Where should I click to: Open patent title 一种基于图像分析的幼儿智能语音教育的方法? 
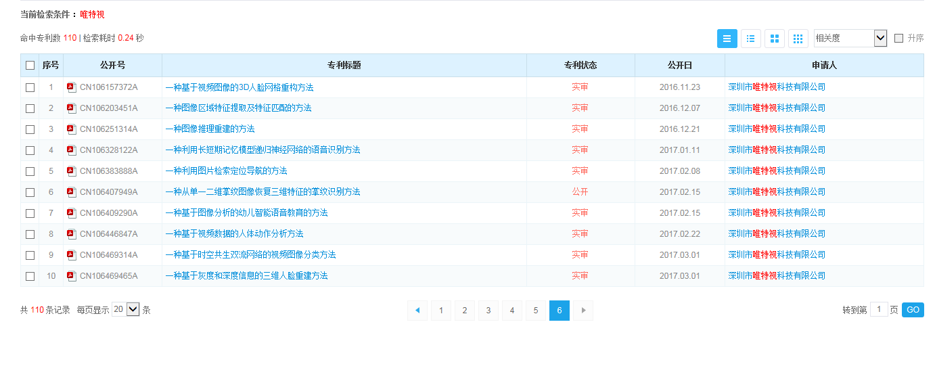click(247, 213)
